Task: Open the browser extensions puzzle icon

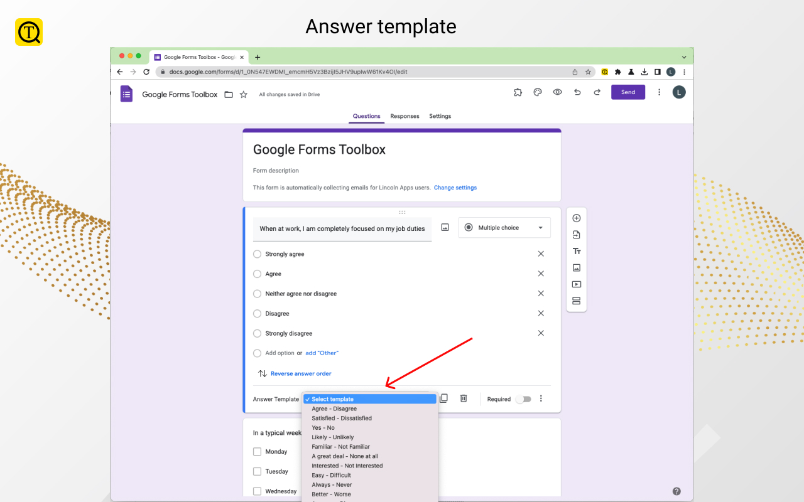Action: [x=618, y=72]
